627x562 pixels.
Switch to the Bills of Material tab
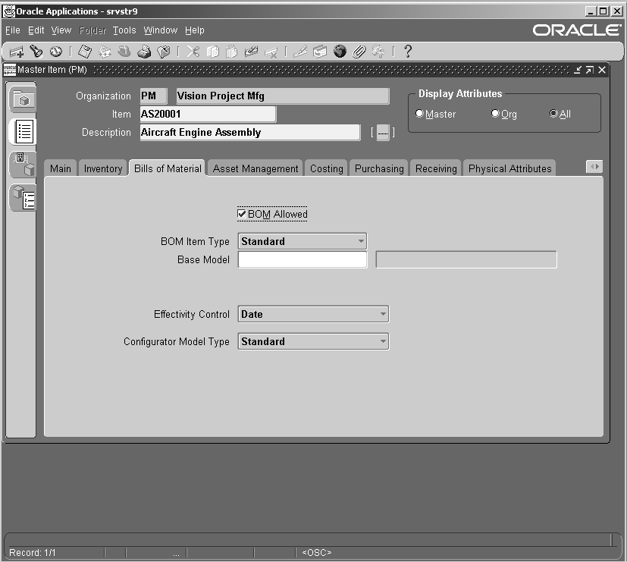[168, 168]
